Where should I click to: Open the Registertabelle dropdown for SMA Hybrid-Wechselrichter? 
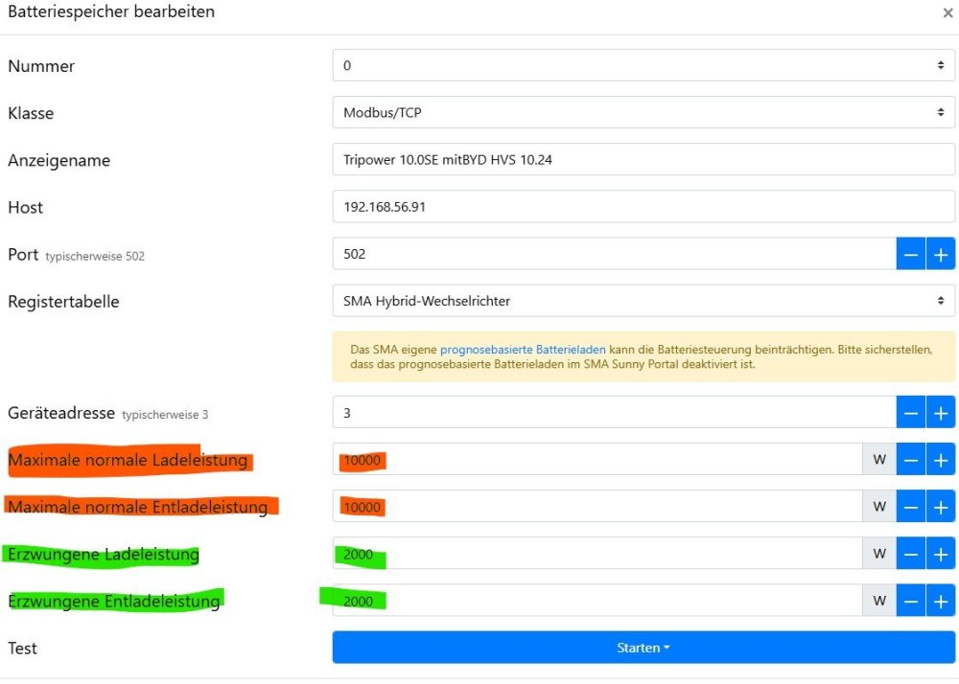643,301
